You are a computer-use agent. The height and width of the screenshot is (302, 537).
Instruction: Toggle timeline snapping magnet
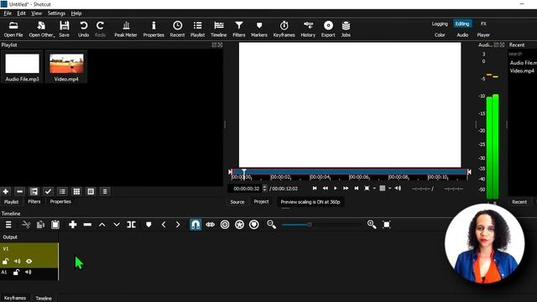(x=196, y=225)
